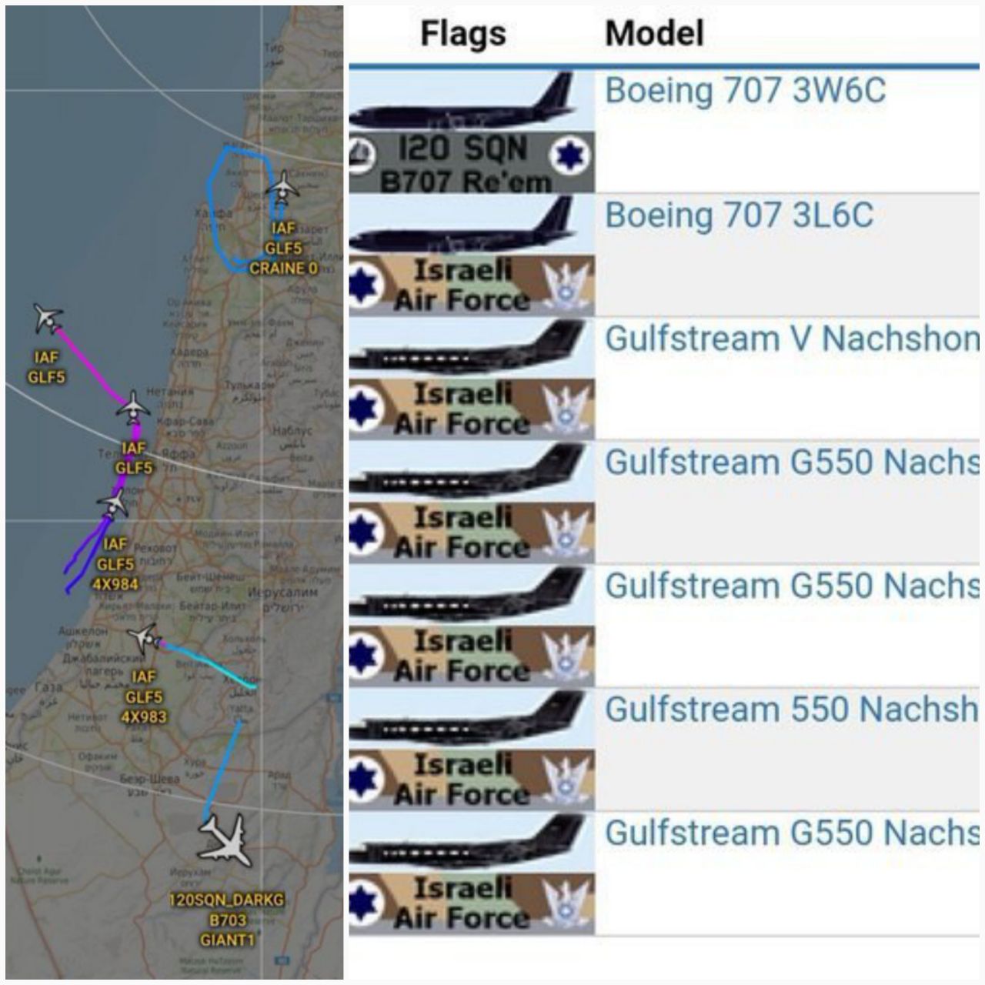Open the Boeing 707 3W6C model link
Screen dimensions: 985x985
click(745, 91)
